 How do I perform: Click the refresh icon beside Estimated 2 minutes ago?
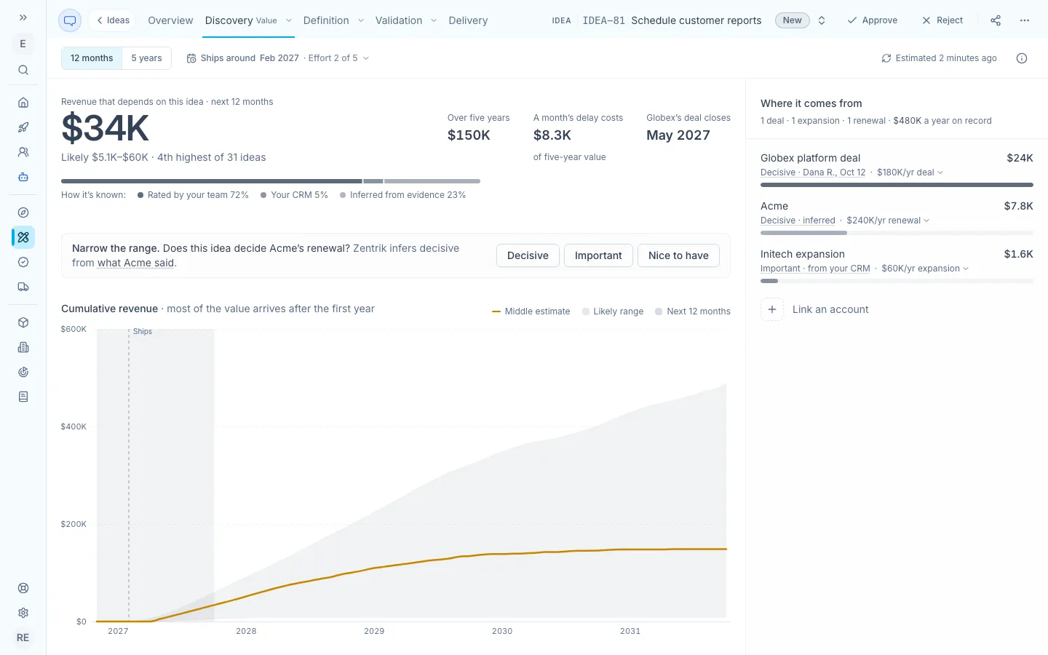tap(886, 58)
